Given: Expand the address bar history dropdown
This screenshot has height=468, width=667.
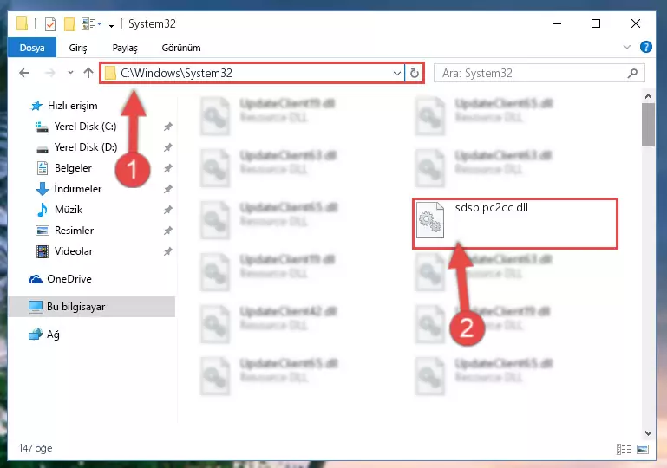Looking at the screenshot, I should pos(397,73).
